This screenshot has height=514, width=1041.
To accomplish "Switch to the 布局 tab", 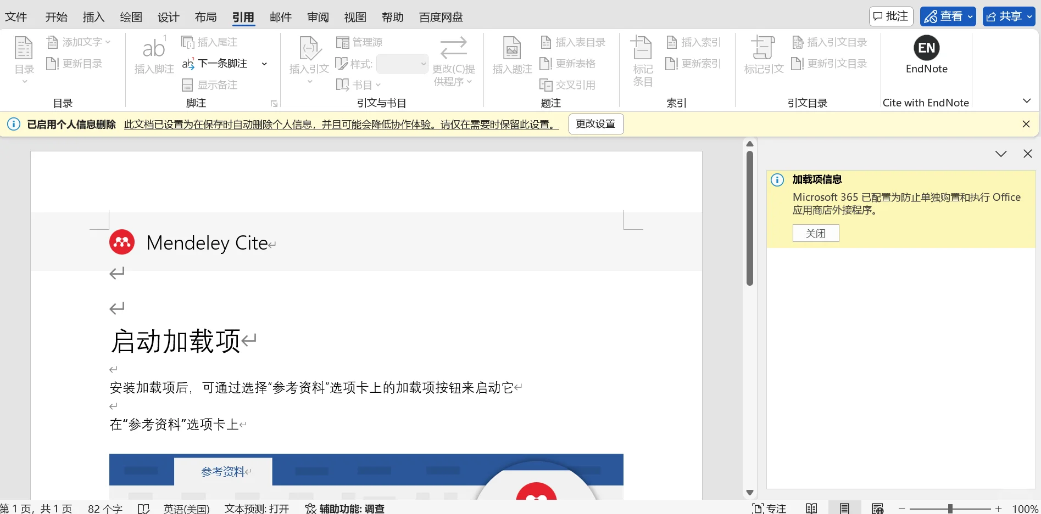I will [x=205, y=17].
